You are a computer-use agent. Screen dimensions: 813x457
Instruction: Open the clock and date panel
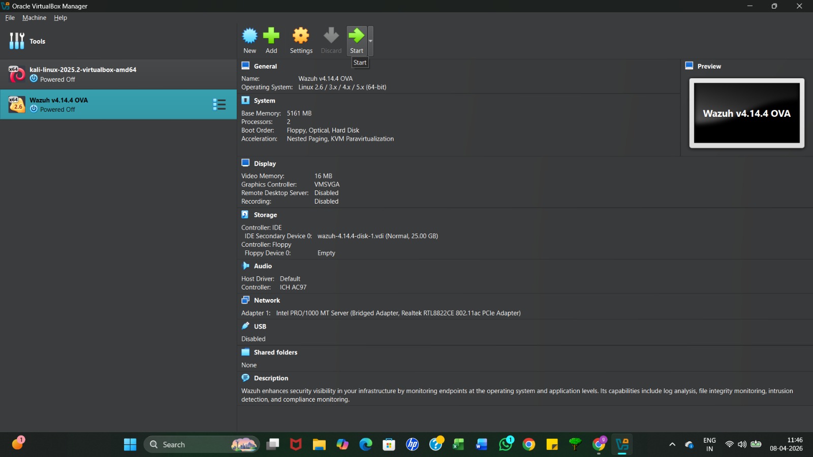click(787, 445)
